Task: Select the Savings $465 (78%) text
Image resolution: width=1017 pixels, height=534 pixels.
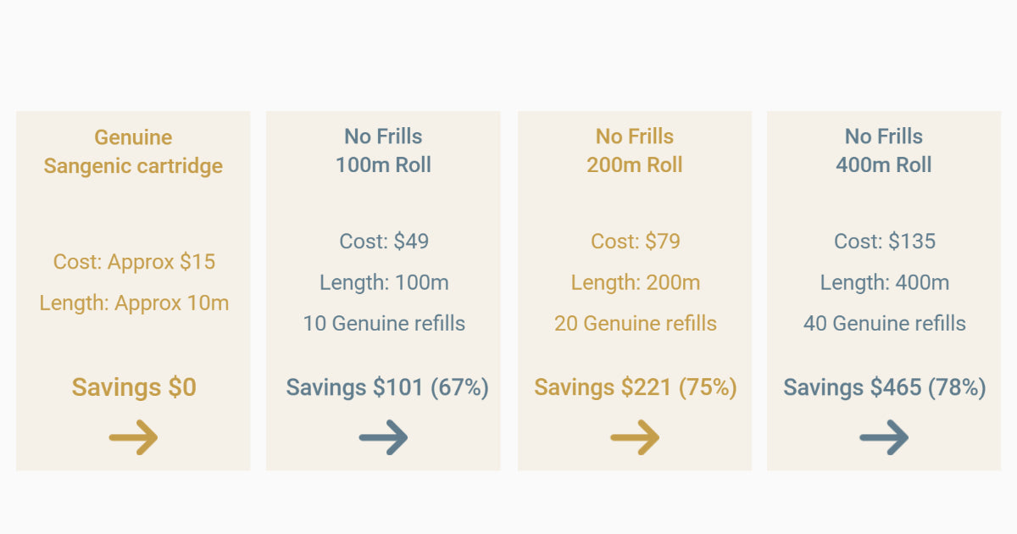Action: point(885,387)
